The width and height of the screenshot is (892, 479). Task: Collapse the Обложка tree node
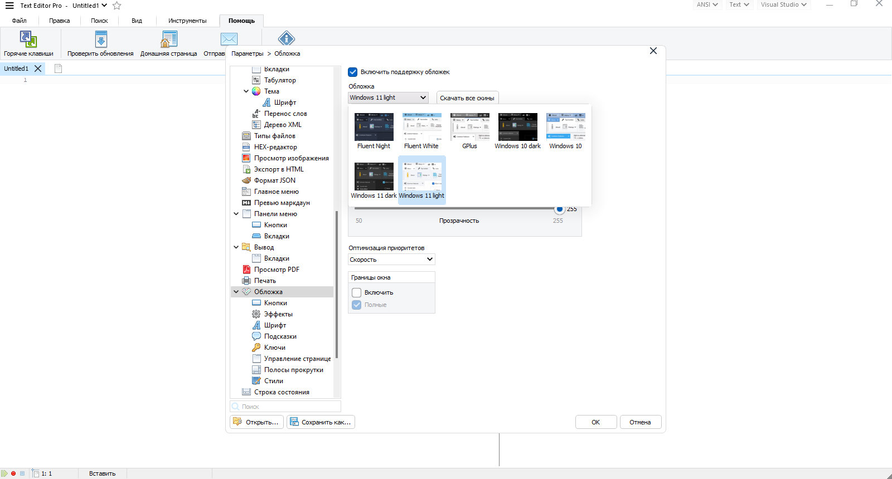pos(236,292)
